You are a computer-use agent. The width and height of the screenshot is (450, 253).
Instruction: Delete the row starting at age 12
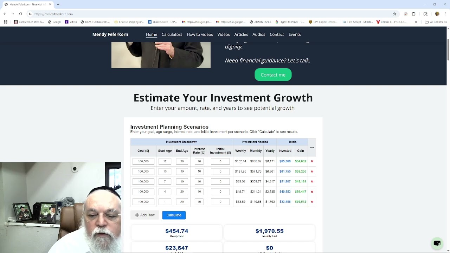(312, 161)
